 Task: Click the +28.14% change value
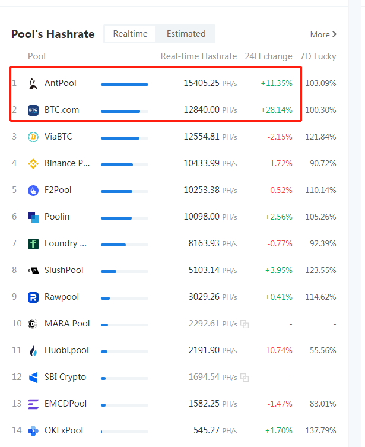point(277,110)
